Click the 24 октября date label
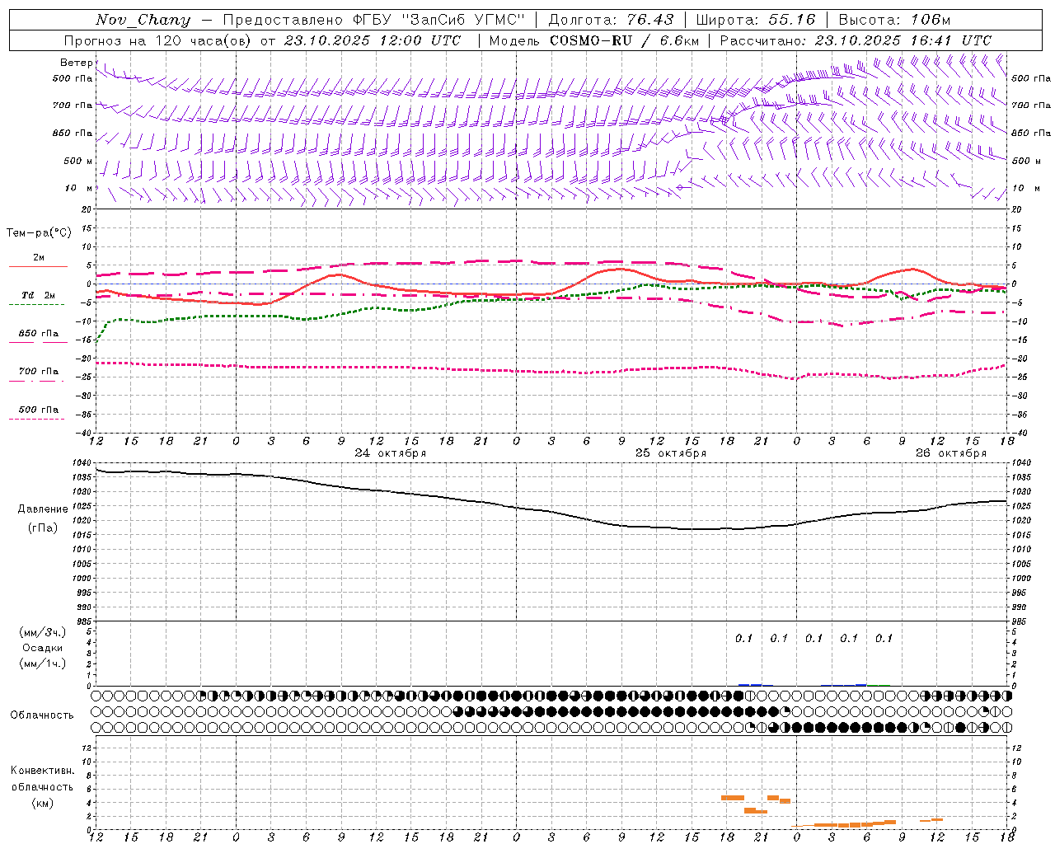Screen dimensions: 1055x844 click(x=390, y=452)
